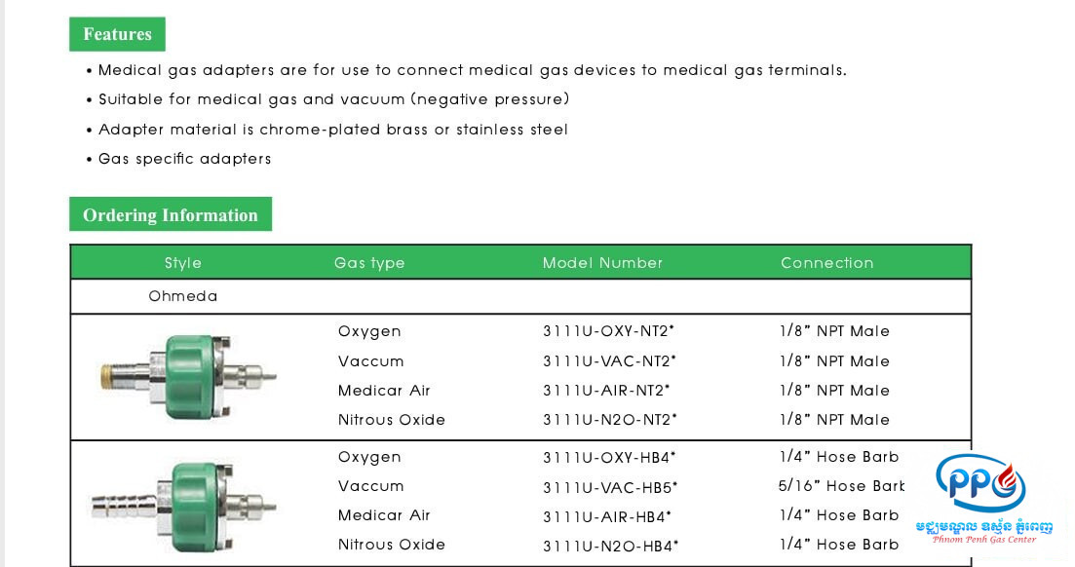Click the Features heading badge
The width and height of the screenshot is (1075, 567).
click(x=117, y=34)
